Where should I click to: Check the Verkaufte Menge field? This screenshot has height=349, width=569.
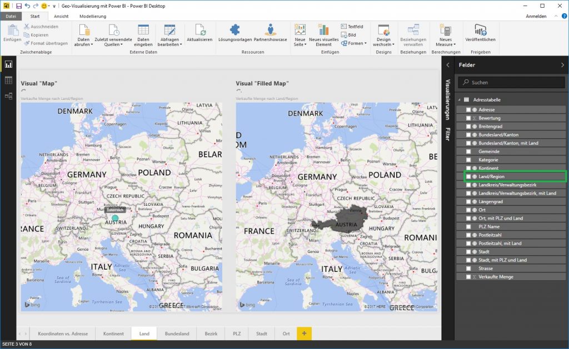pyautogui.click(x=470, y=276)
